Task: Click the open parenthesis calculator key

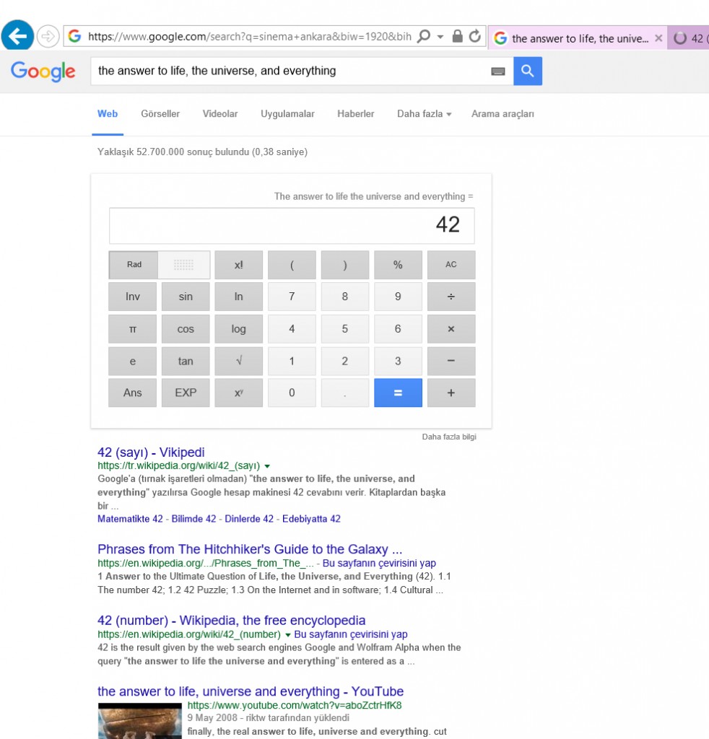Action: 292,265
